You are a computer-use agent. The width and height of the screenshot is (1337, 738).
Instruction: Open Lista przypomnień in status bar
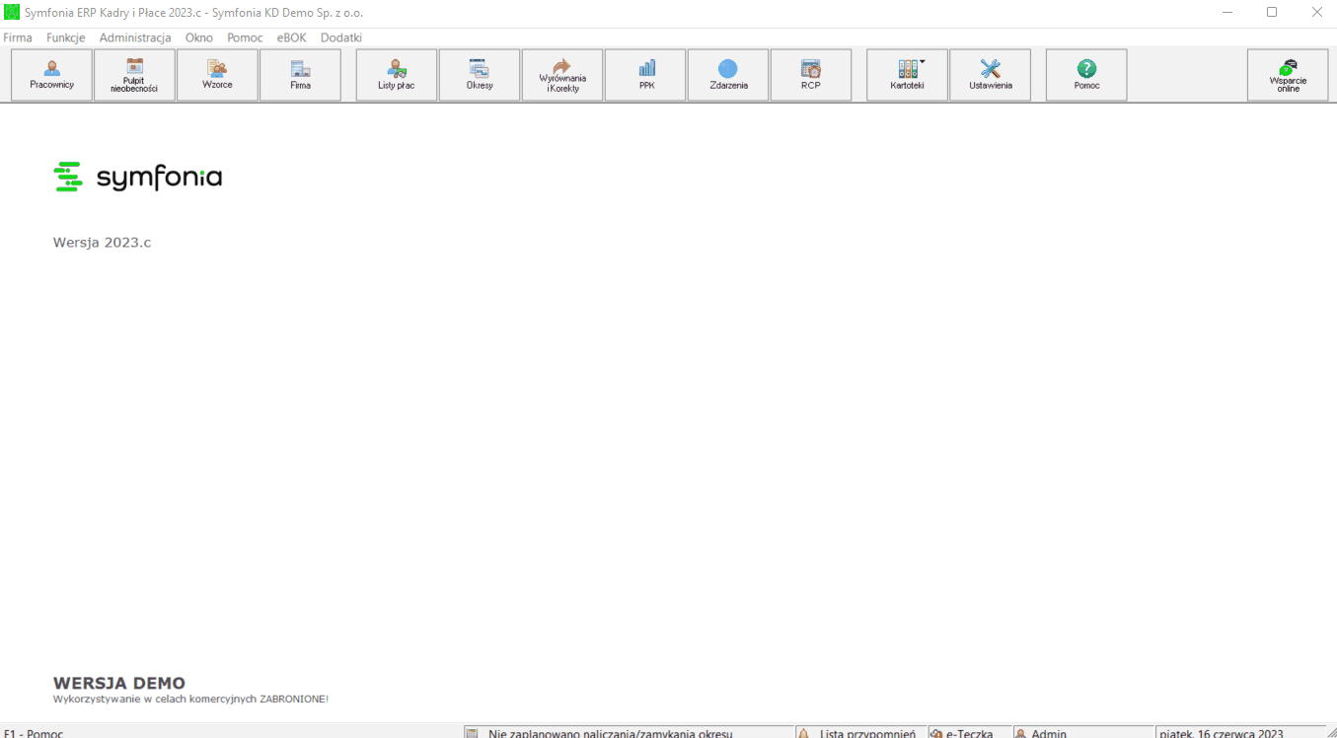867,733
